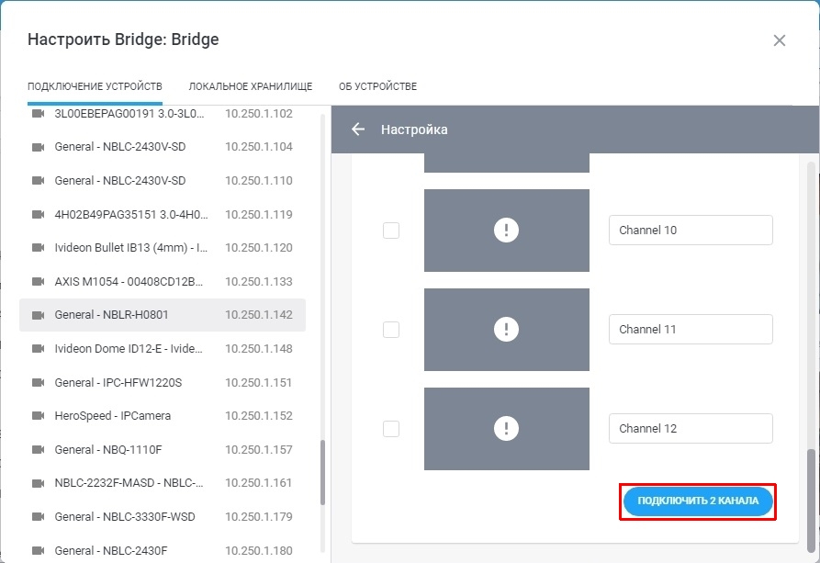Screen dimensions: 820x563
Task: Click camera icon beside General - NBLC-3330F-WSD
Action: [x=39, y=516]
